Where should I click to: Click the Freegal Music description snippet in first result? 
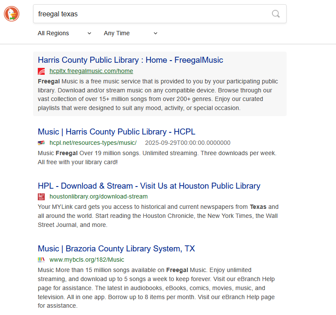[158, 95]
